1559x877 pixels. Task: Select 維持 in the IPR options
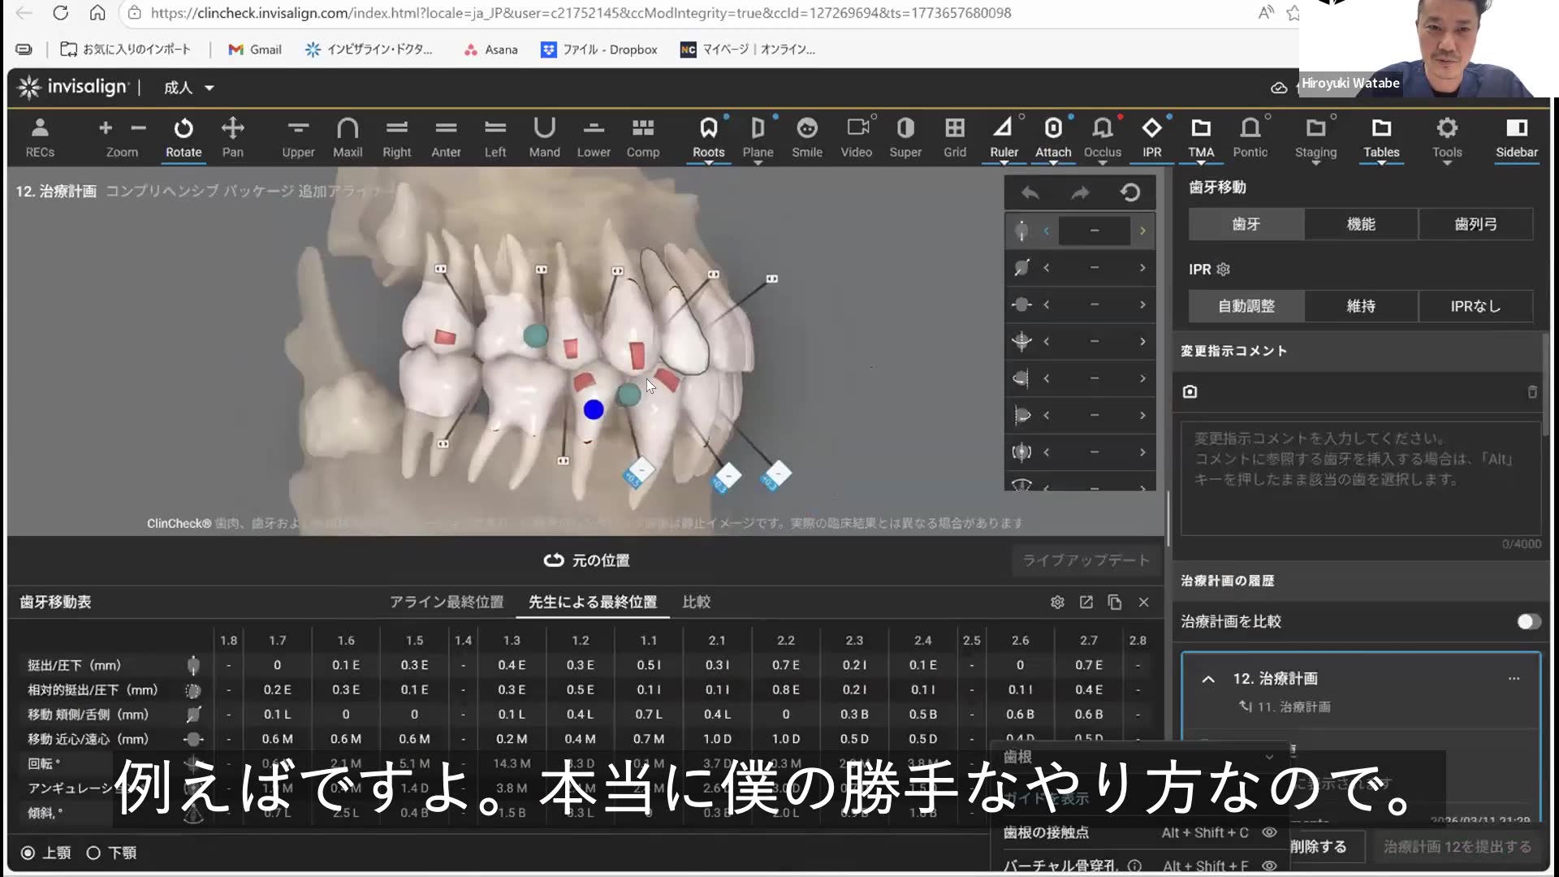pyautogui.click(x=1361, y=306)
